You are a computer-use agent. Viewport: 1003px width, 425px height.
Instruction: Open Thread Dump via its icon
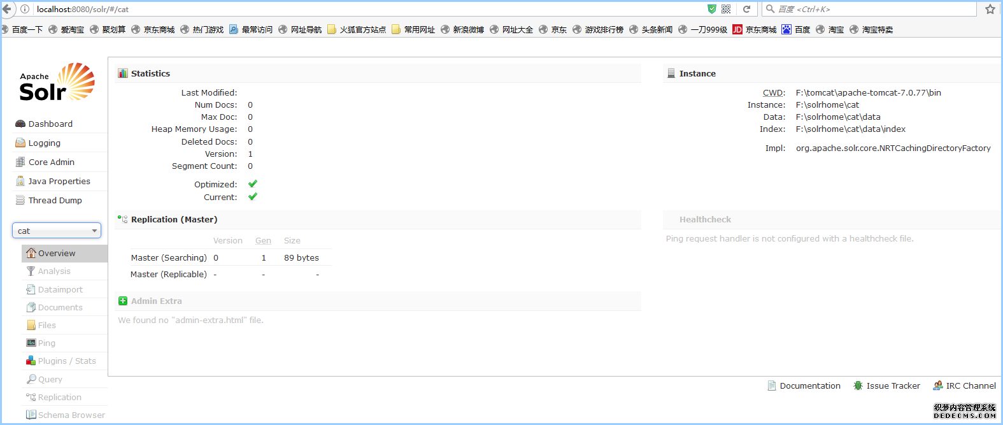(x=20, y=200)
